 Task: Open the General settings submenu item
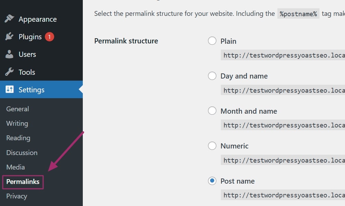(18, 109)
